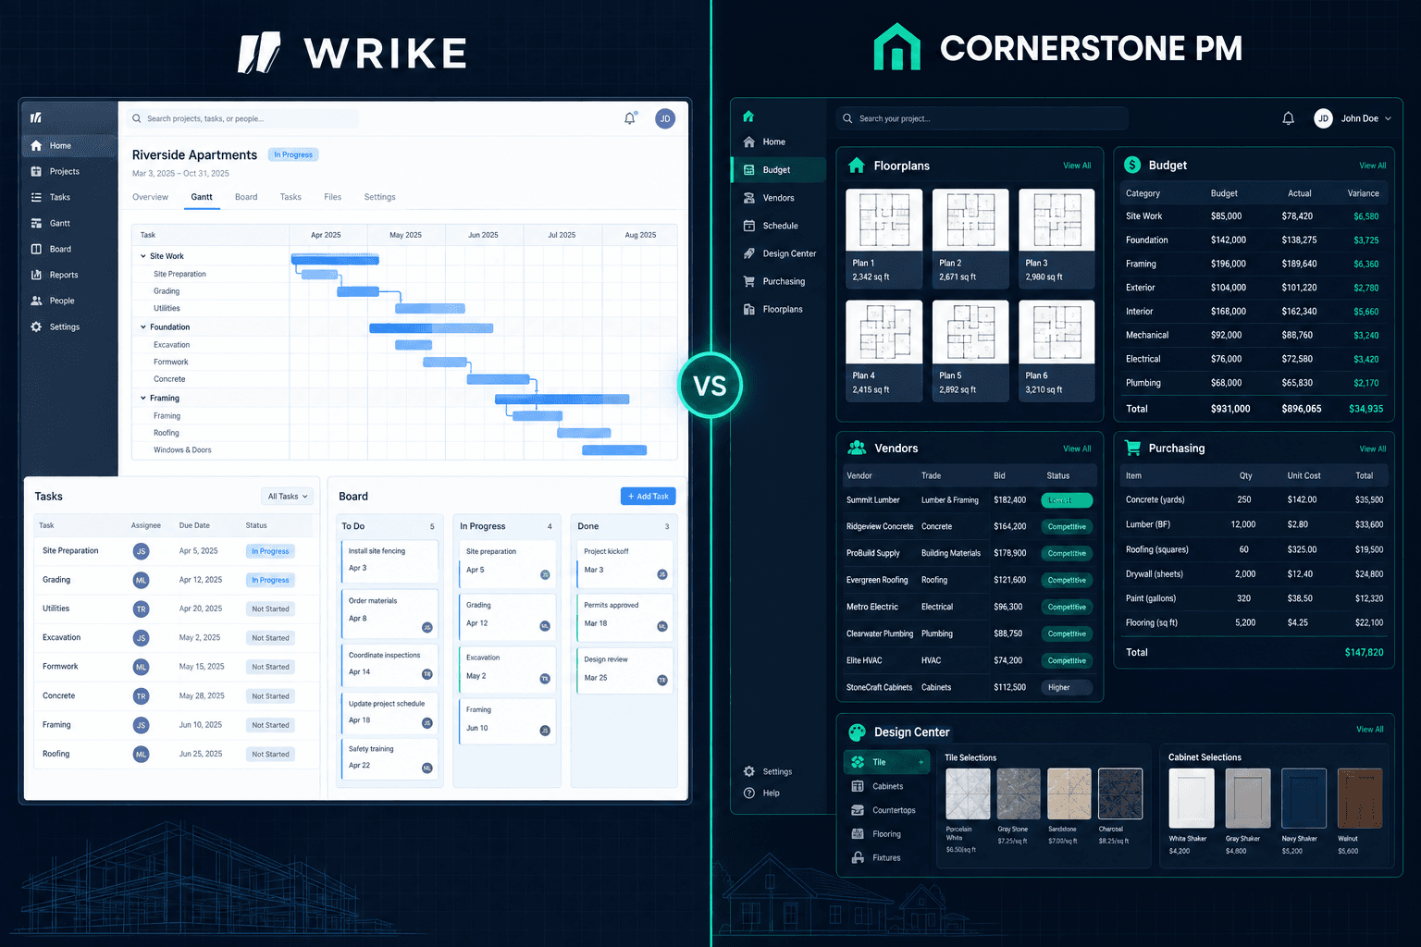Image resolution: width=1421 pixels, height=947 pixels.
Task: Open Plan 1 floorplan thumbnail
Action: (883, 220)
